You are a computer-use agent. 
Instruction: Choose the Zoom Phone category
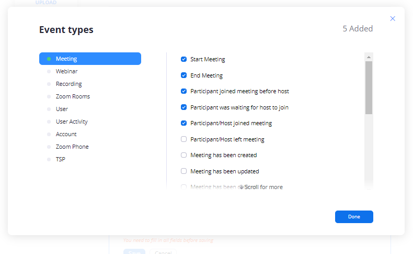[72, 147]
